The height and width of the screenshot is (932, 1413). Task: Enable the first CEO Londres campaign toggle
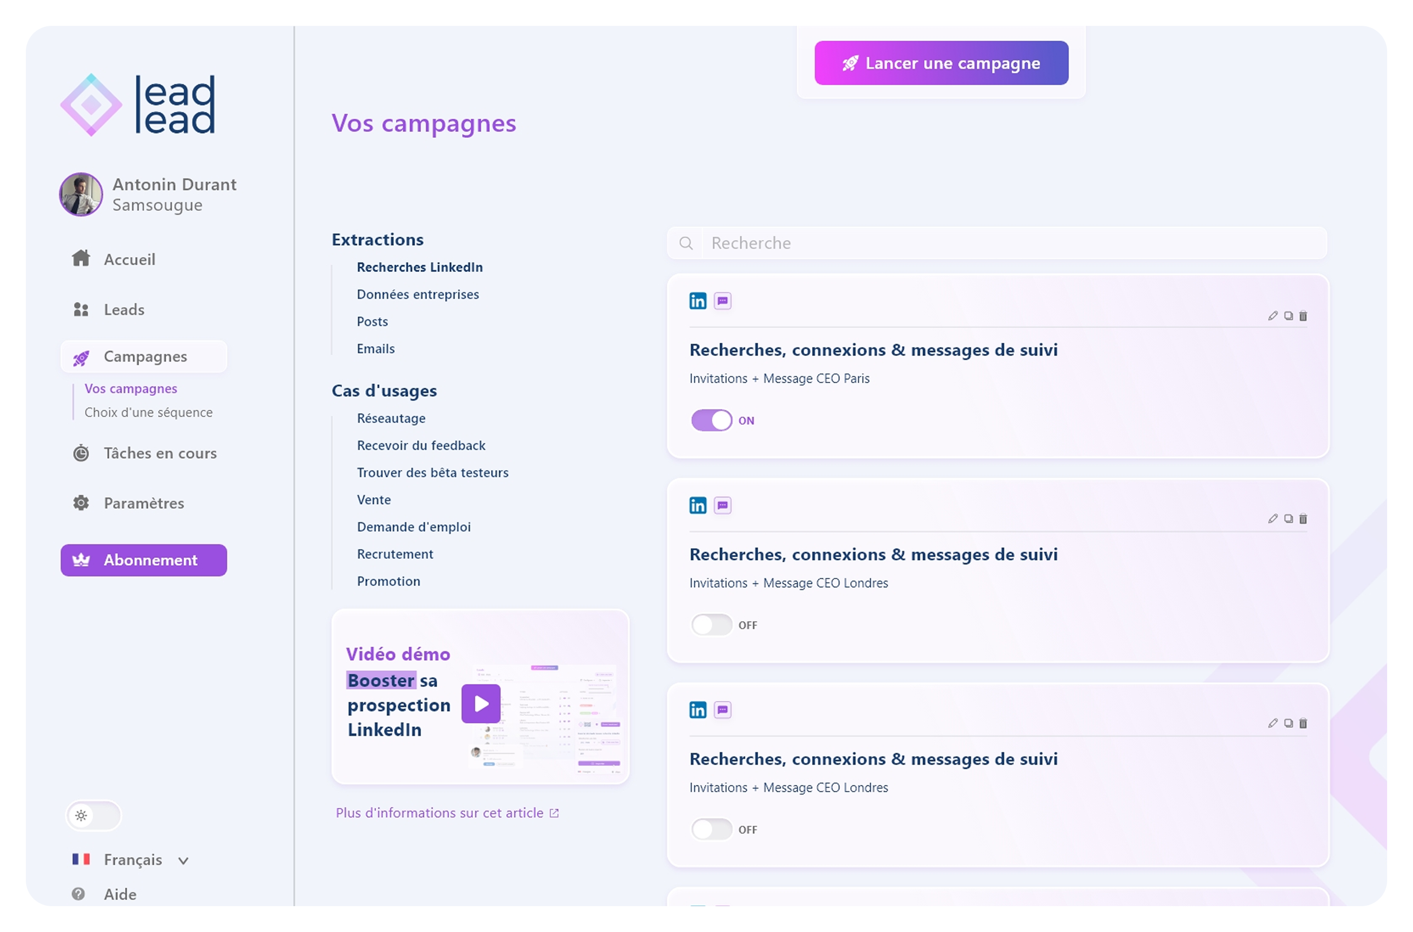711,625
